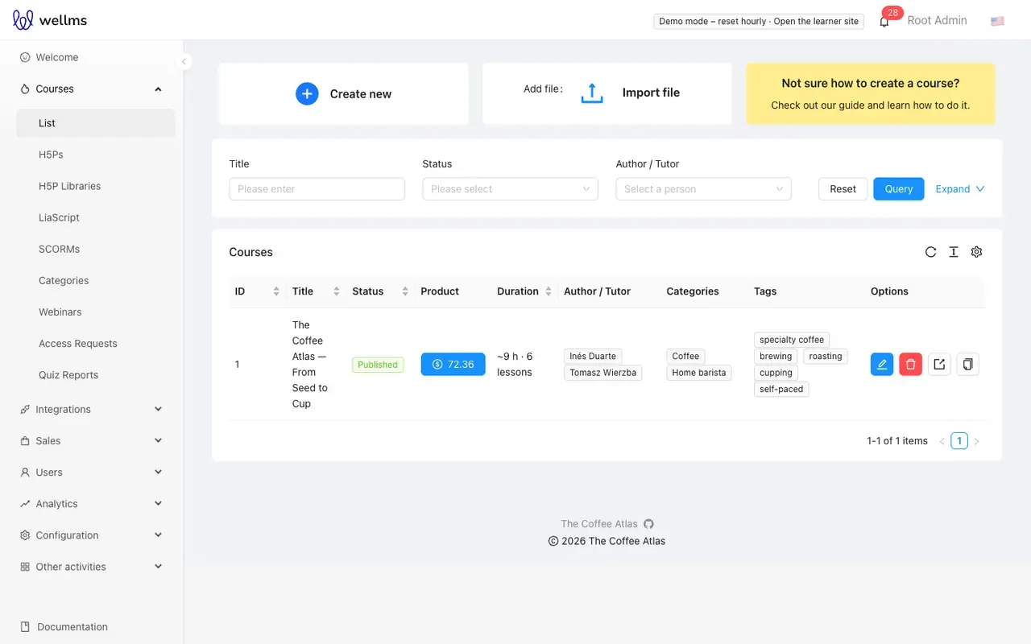
Task: Sort the table by ID
Action: 276,291
